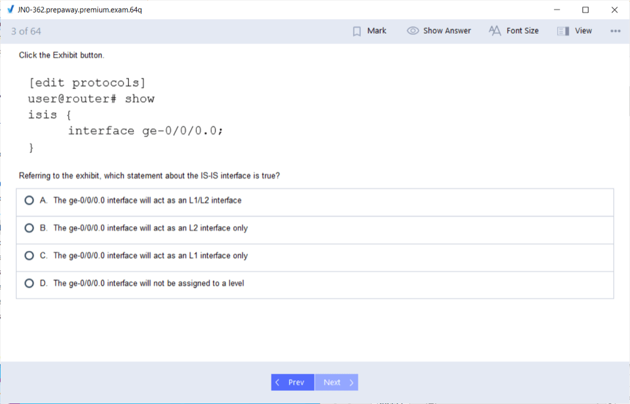
Task: Click the right chevron on Next button
Action: tap(352, 382)
